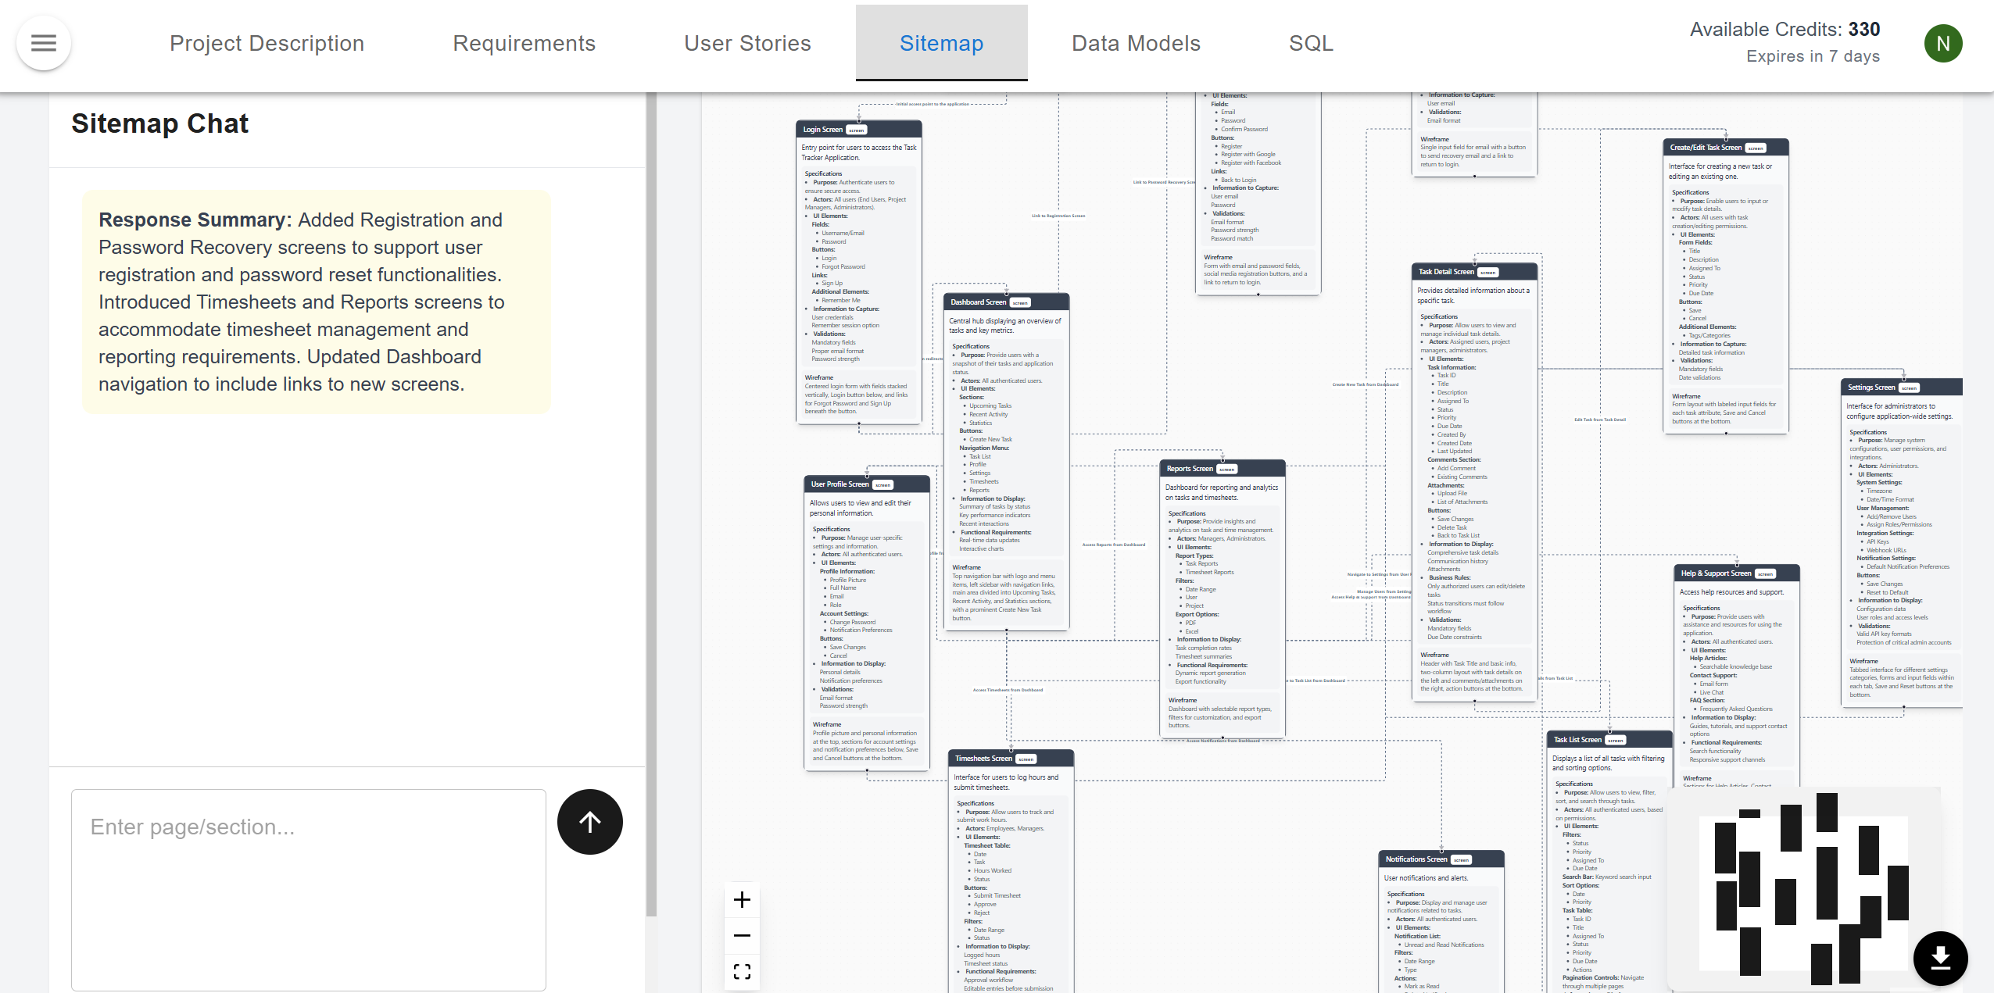Click the chat panel vertical scrollbar
Viewport: 1994px width, 993px height.
tap(651, 500)
